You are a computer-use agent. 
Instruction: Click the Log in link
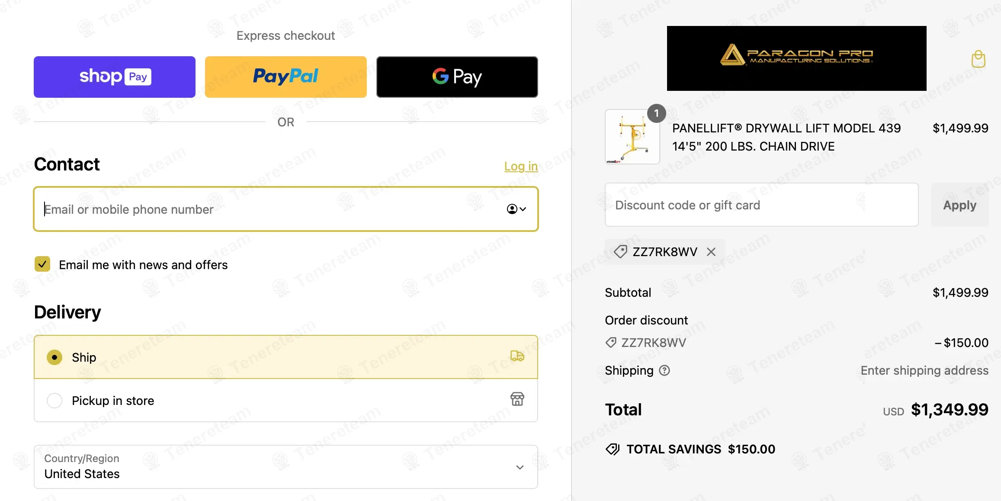[x=521, y=166]
